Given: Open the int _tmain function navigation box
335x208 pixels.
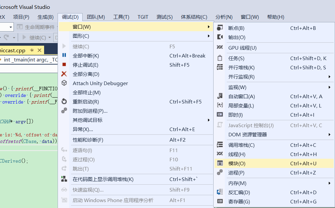Looking at the screenshot, I should point(29,60).
